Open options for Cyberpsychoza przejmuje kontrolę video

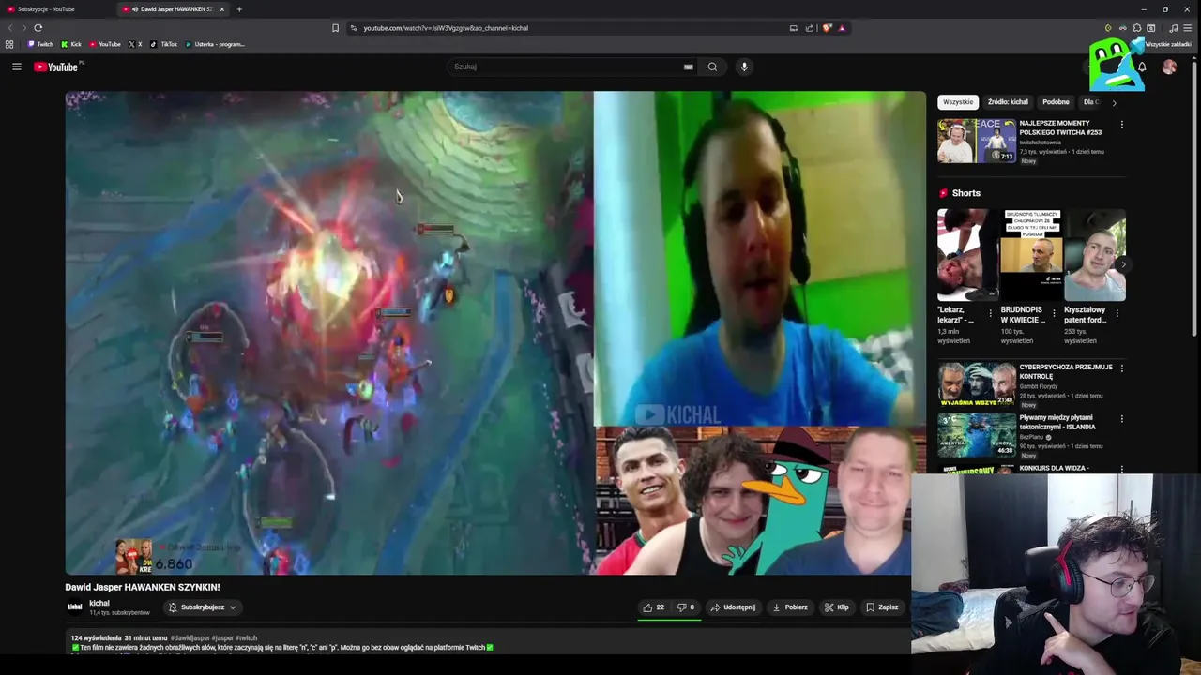point(1121,367)
